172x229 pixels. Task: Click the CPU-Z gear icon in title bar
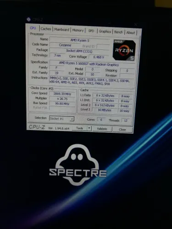coord(28,19)
